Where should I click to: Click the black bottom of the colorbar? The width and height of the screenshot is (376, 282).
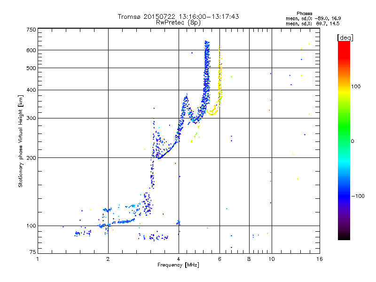pos(344,236)
